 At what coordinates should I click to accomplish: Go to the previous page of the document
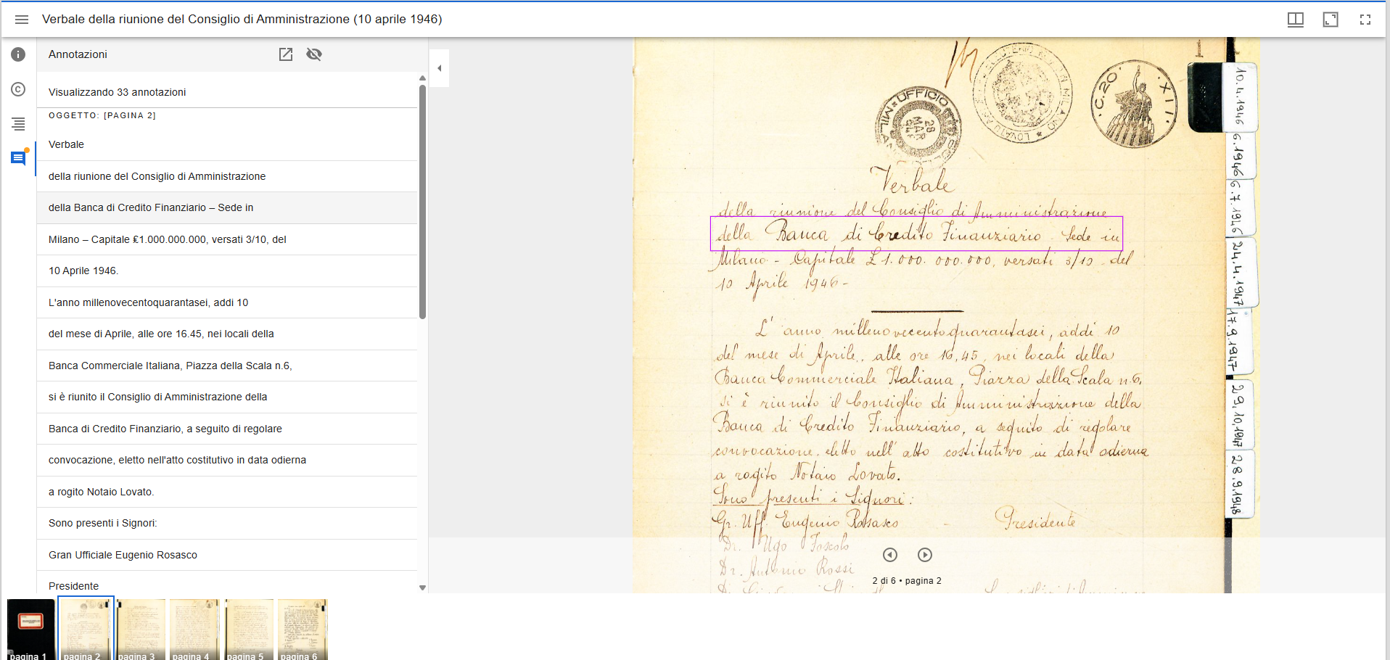(890, 555)
